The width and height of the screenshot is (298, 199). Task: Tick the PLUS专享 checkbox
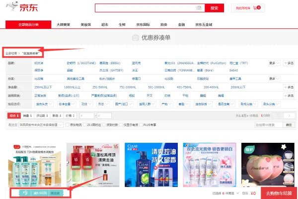(141, 125)
